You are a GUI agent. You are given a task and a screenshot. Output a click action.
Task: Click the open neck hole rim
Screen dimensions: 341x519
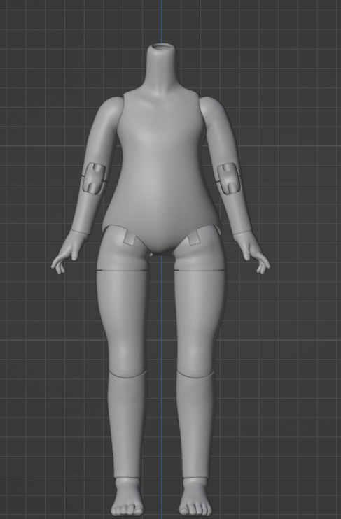pos(162,48)
